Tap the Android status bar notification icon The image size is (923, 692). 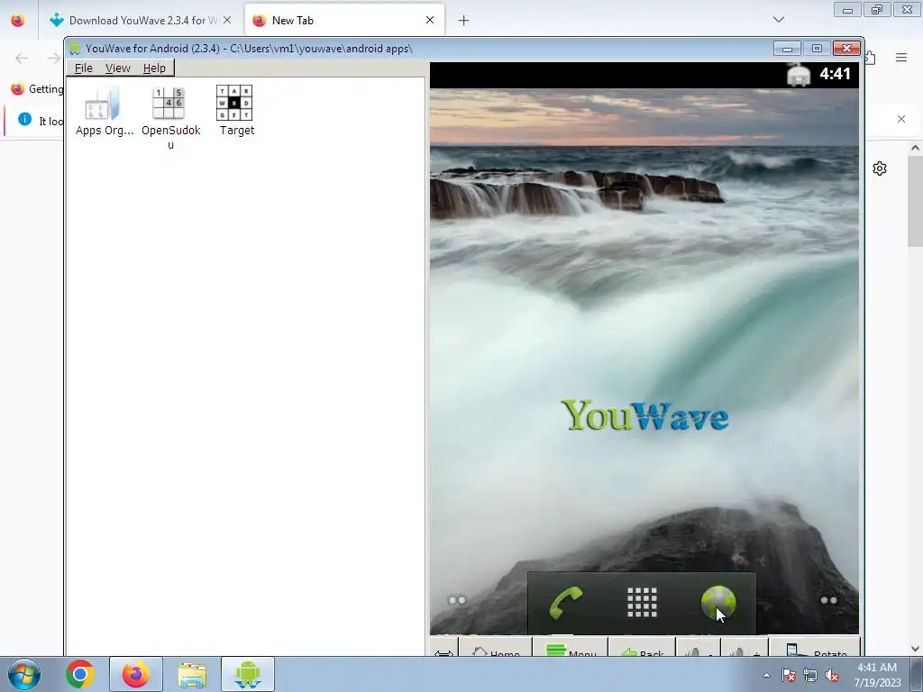pos(799,74)
